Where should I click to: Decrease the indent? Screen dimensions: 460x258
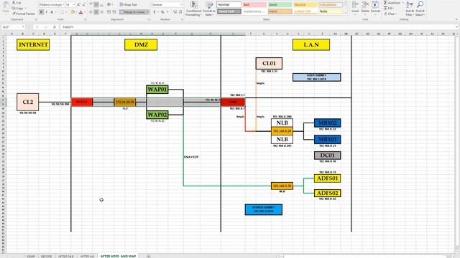click(109, 12)
